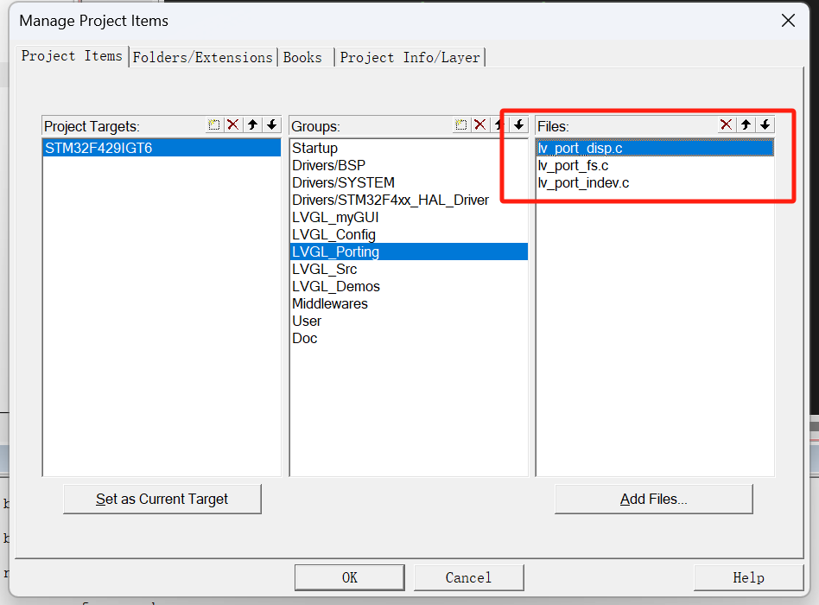Choose the LVGL_Demos group
This screenshot has width=819, height=605.
336,286
